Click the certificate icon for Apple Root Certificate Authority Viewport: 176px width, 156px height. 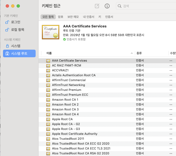(x=48, y=134)
